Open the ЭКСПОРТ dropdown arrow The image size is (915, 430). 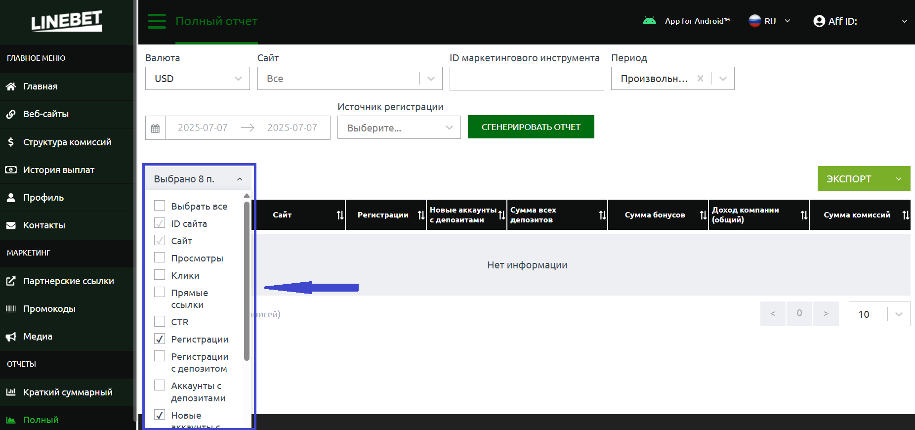tap(899, 179)
